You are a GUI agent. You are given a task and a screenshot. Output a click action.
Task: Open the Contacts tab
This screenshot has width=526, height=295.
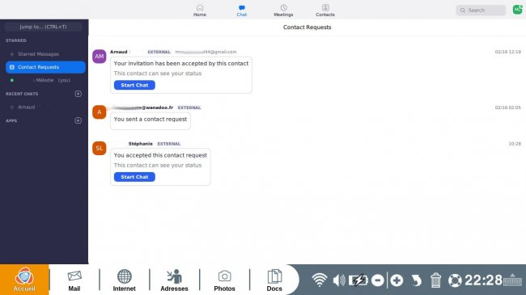tap(325, 10)
